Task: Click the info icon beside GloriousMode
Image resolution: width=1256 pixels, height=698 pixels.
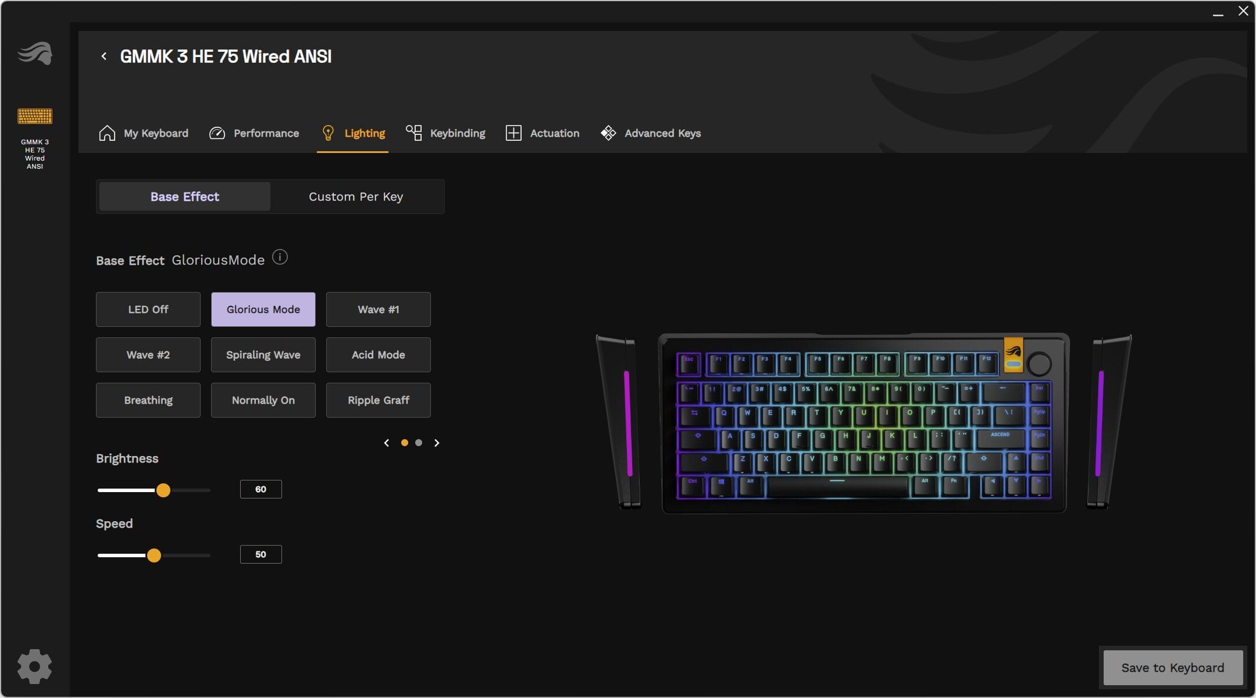Action: coord(280,257)
